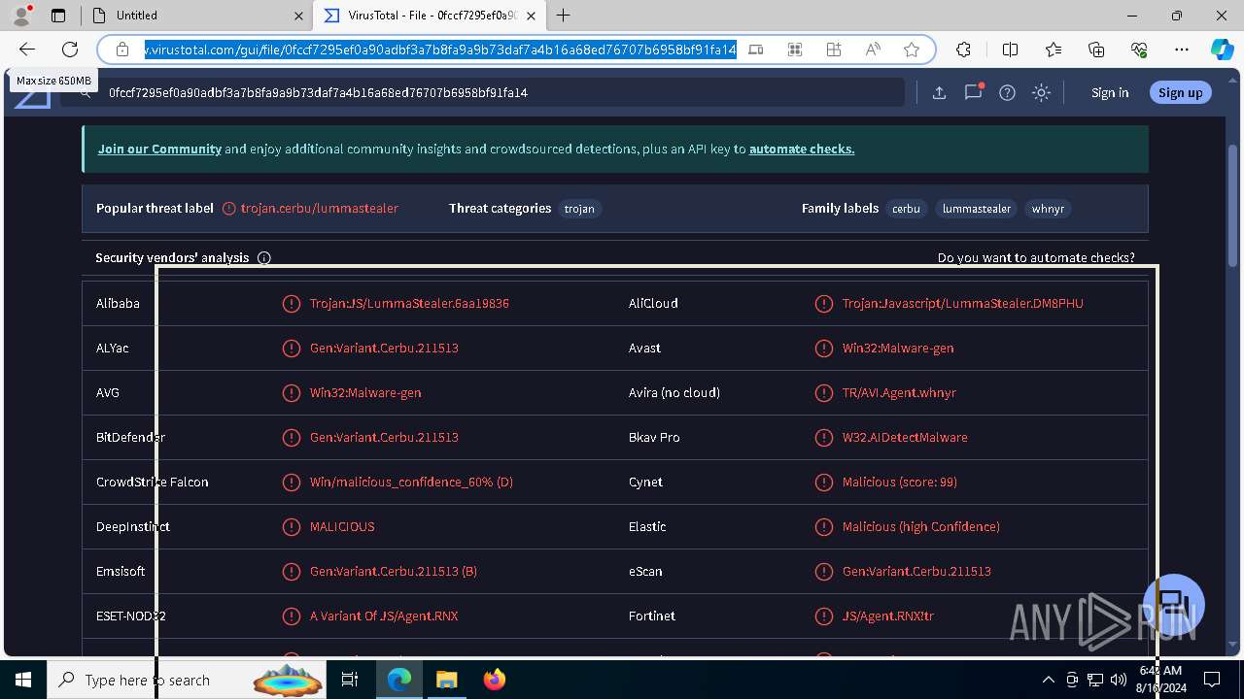Open the Copilot sidebar icon
Viewport: 1244px width, 699px height.
1222,50
